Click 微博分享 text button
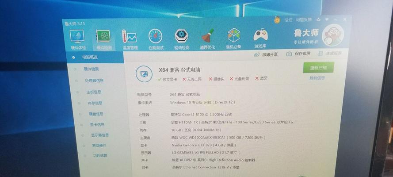The width and height of the screenshot is (393, 177). pyautogui.click(x=270, y=54)
